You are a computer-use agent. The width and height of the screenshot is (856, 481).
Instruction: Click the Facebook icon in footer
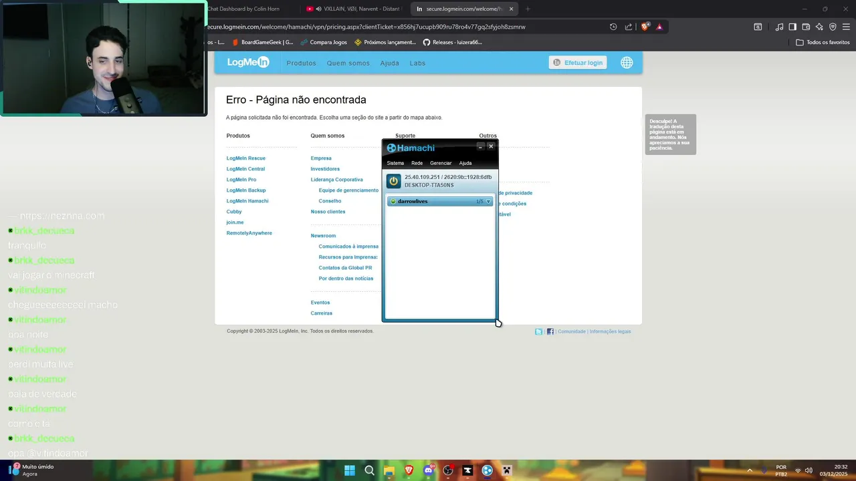[x=550, y=331]
